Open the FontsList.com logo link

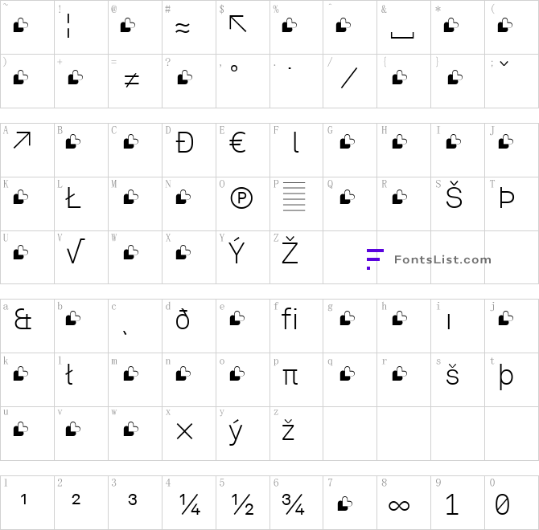(430, 259)
